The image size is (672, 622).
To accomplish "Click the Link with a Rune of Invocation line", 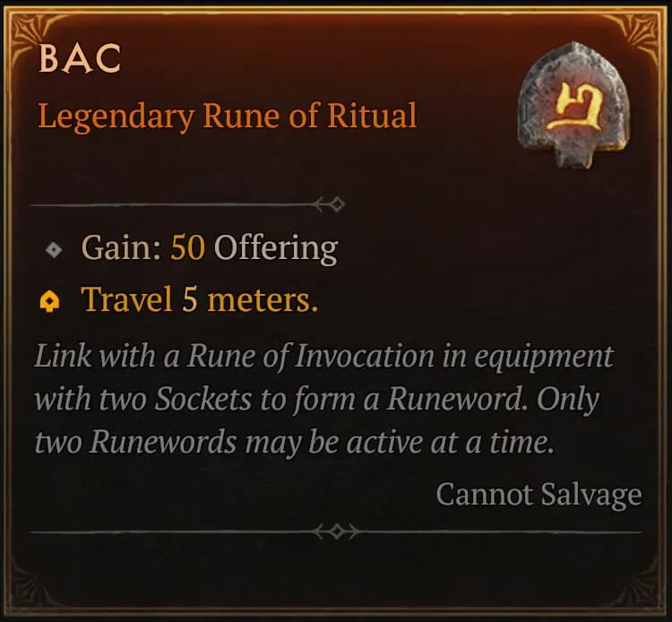I will (x=324, y=357).
